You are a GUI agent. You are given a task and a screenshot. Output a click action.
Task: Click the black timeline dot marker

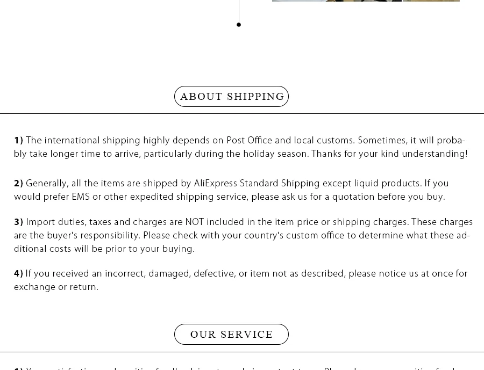coord(239,25)
